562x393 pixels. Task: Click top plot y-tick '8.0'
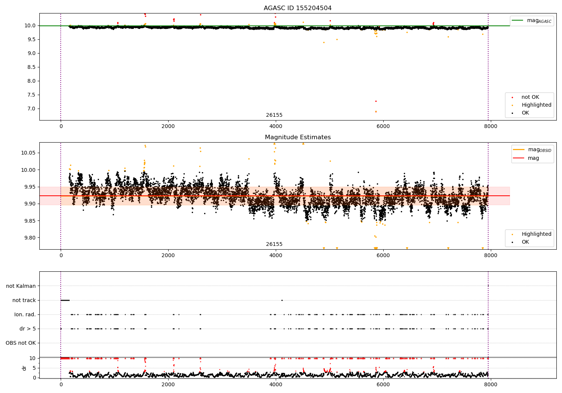point(31,81)
